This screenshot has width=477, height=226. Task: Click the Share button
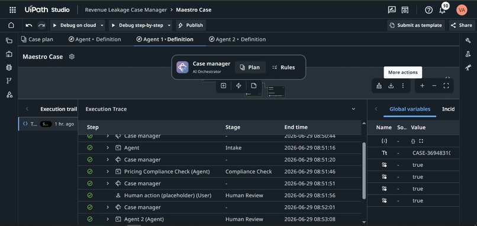[x=462, y=25]
